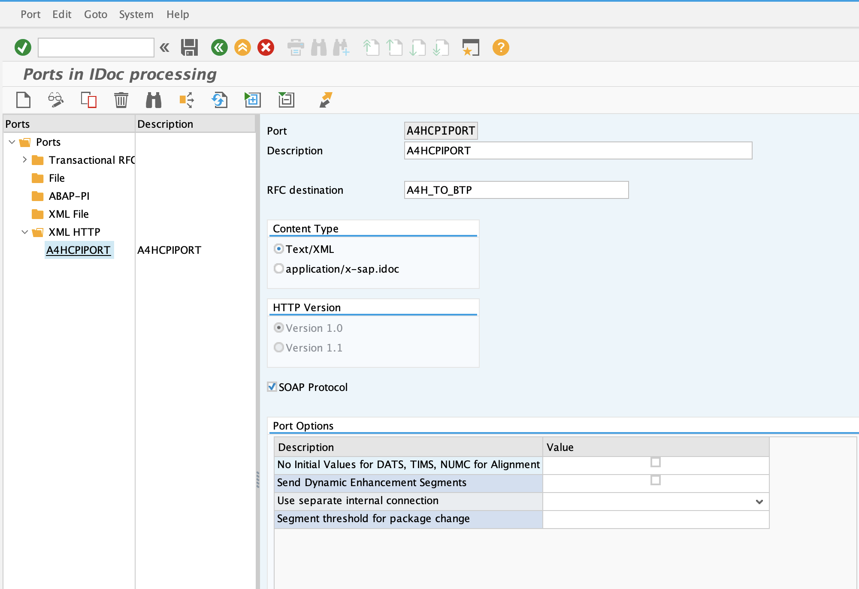Click the green Enter checkmark icon
The image size is (859, 589).
(x=23, y=47)
